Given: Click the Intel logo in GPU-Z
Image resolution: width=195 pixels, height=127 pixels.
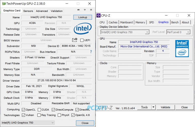Looking at the screenshot, I should point(83,29).
